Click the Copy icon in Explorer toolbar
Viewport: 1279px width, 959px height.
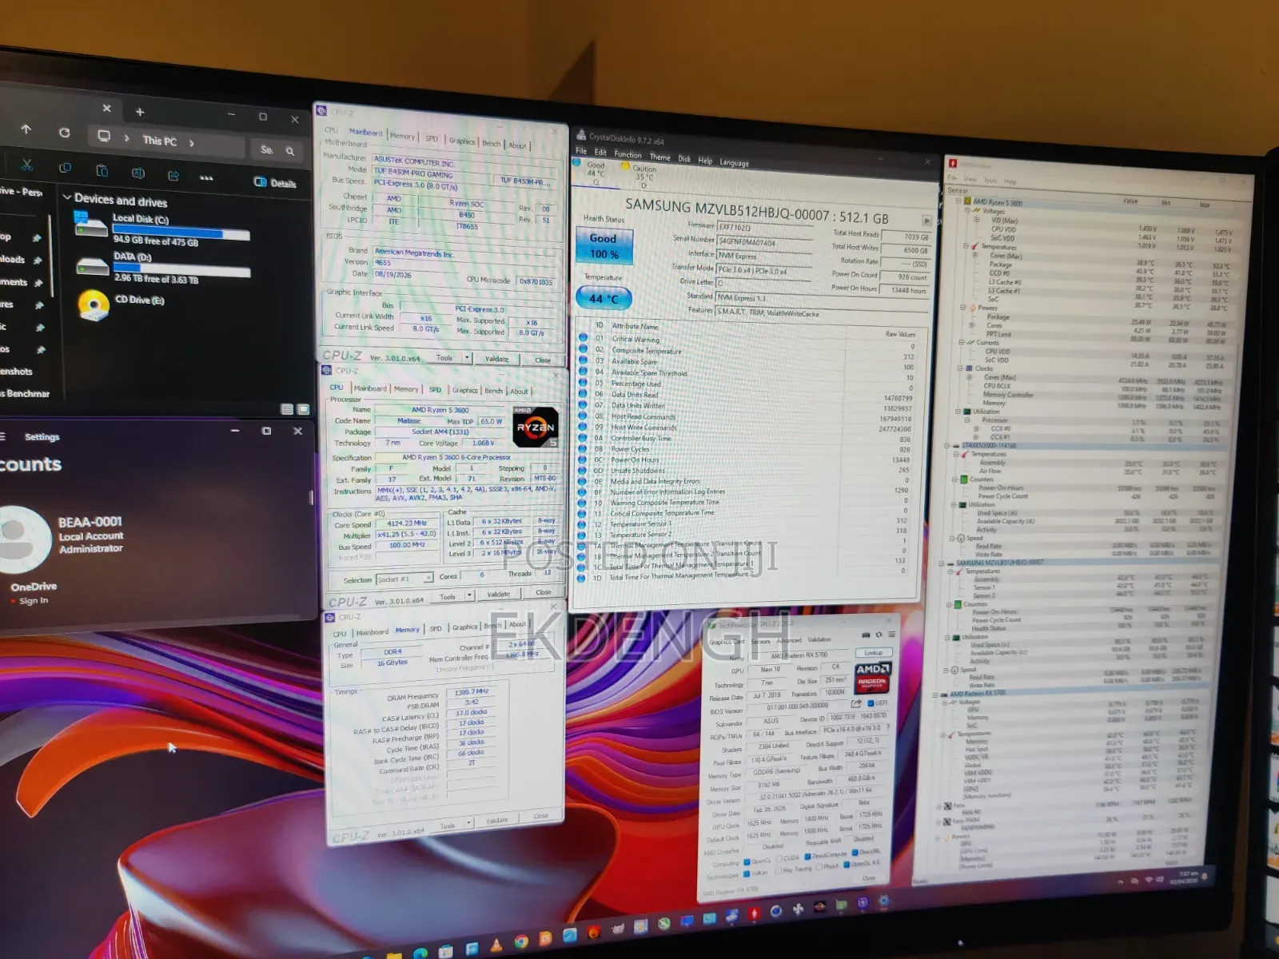[x=65, y=168]
